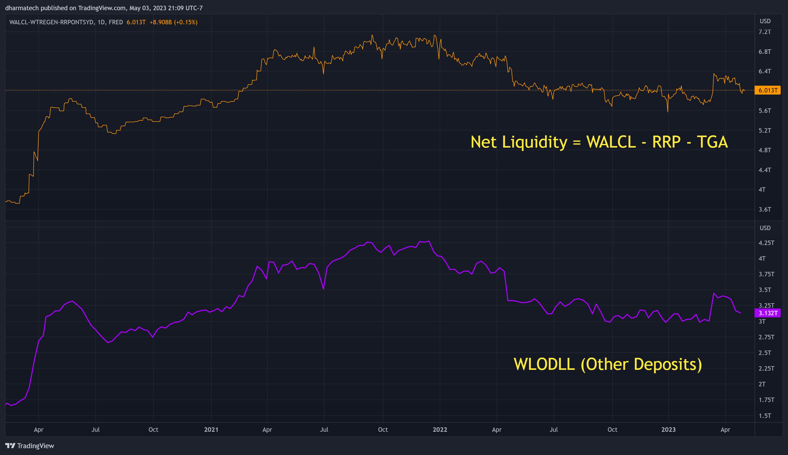Click the WALCL-WTREGEN-RRPONTSYD symbol legend
Viewport: 788px width, 455px height.
(x=51, y=22)
